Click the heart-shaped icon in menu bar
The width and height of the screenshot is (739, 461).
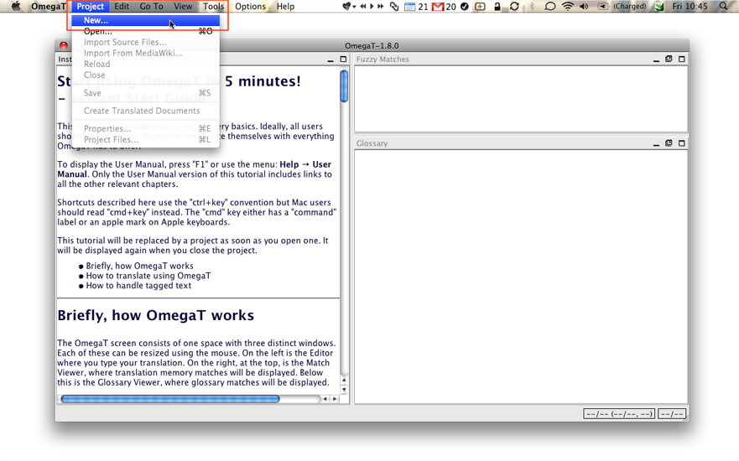click(347, 6)
